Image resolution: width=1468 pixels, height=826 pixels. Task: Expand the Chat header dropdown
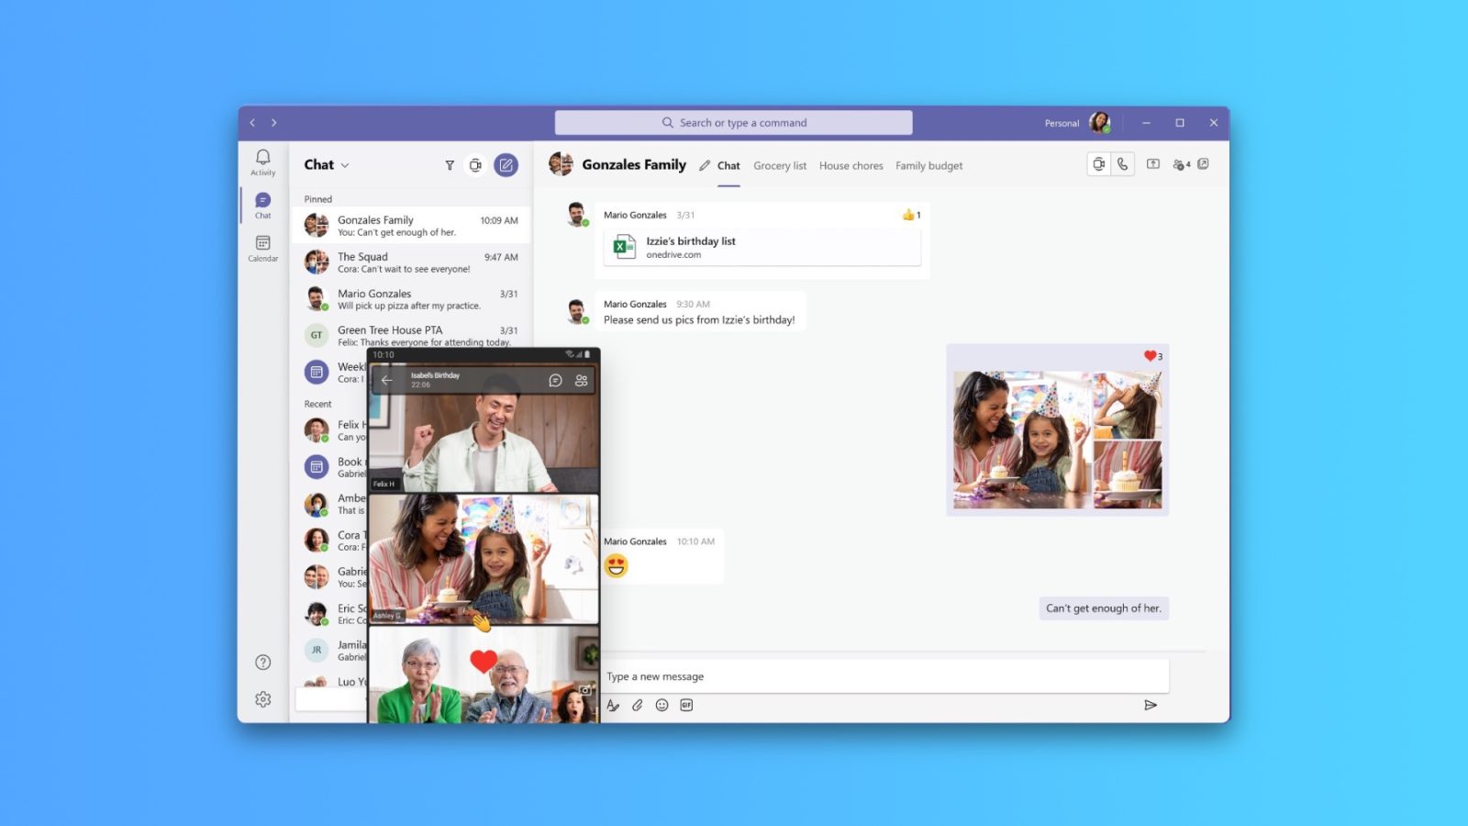pos(345,165)
